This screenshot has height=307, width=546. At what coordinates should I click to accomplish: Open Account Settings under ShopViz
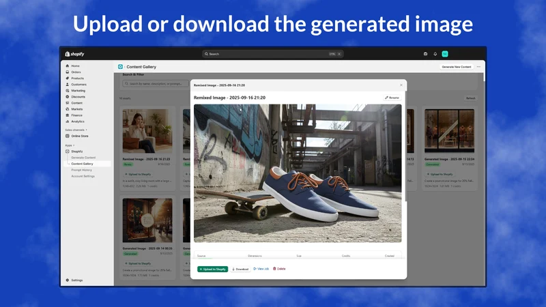tap(83, 176)
